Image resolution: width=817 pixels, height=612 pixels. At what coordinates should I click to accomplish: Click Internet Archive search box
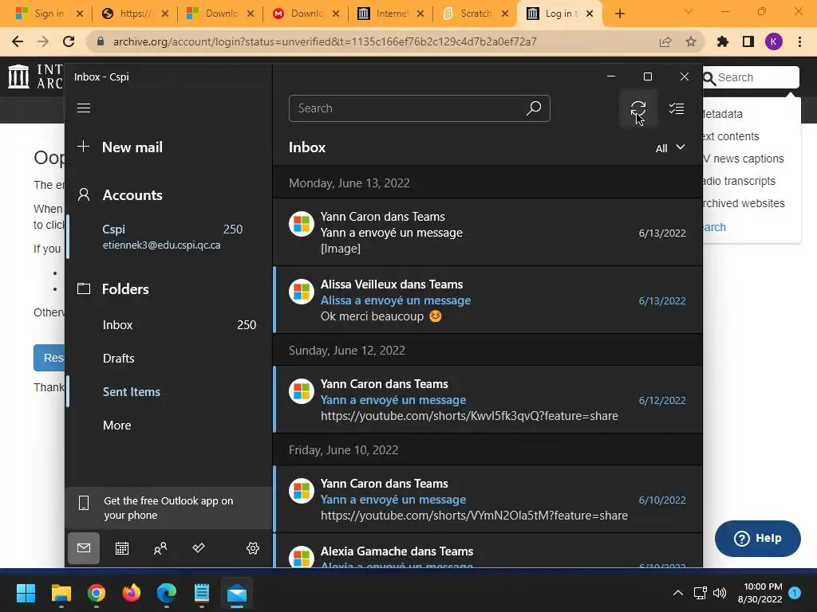(751, 77)
